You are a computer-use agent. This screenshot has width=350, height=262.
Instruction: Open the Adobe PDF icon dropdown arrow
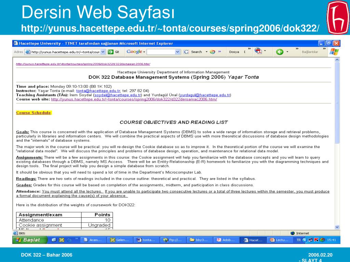coord(265,51)
